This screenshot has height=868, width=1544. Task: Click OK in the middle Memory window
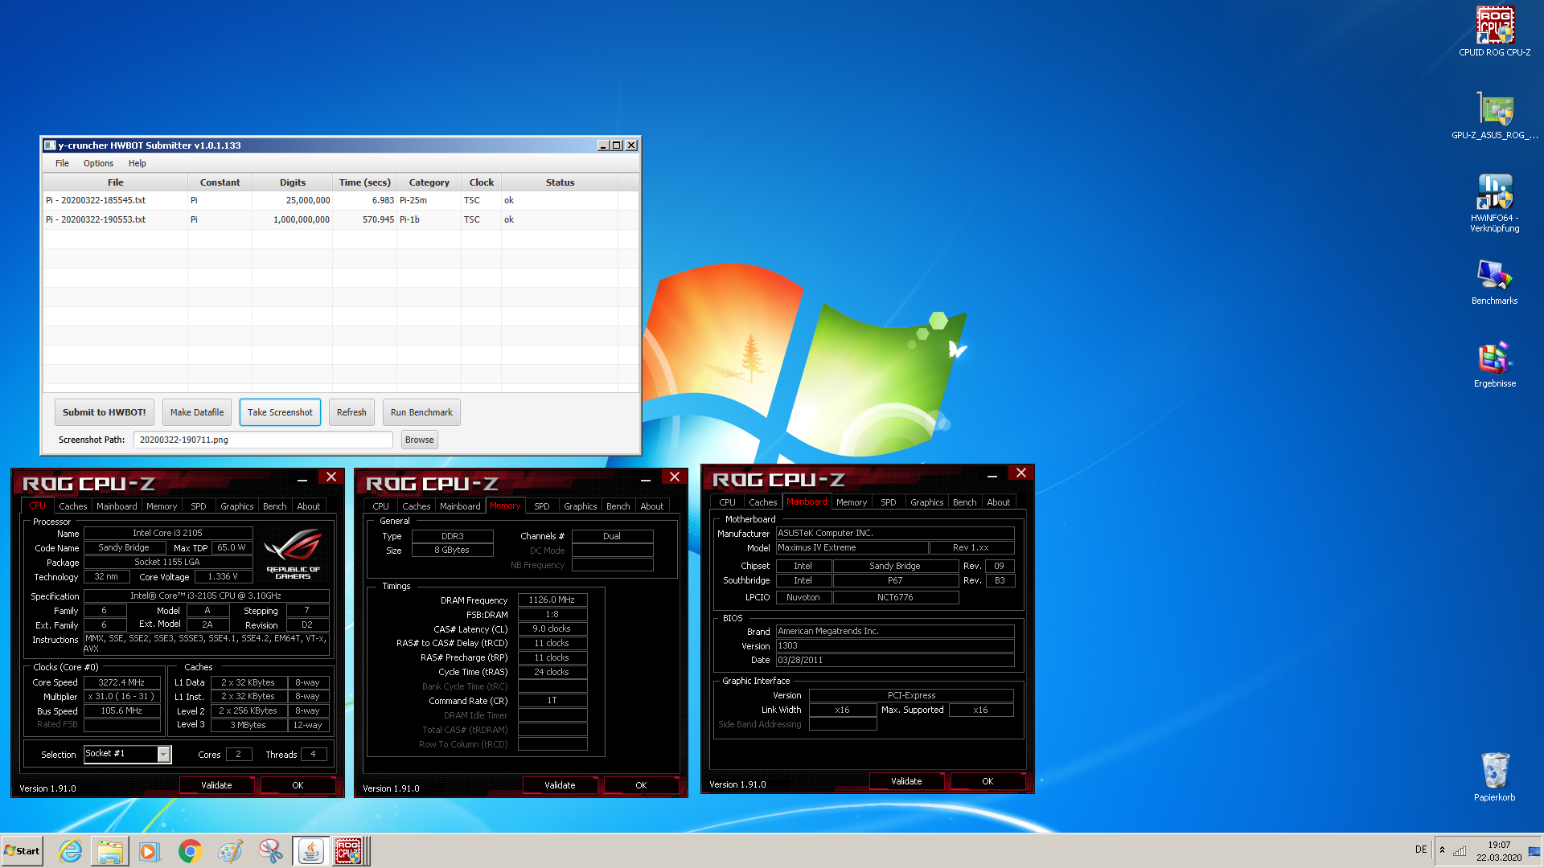[641, 785]
